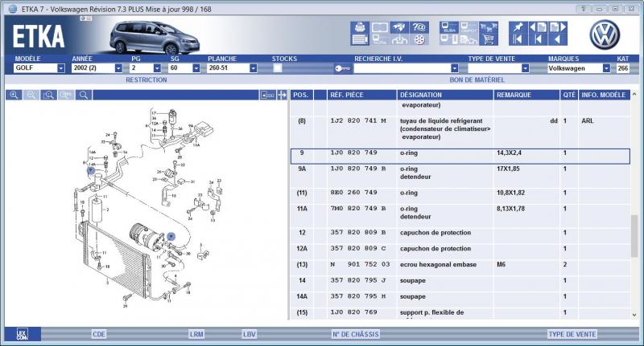Screen dimensions: 644x346
Task: Click the plain magnifier icon in the diagram toolbar
Action: (84, 95)
